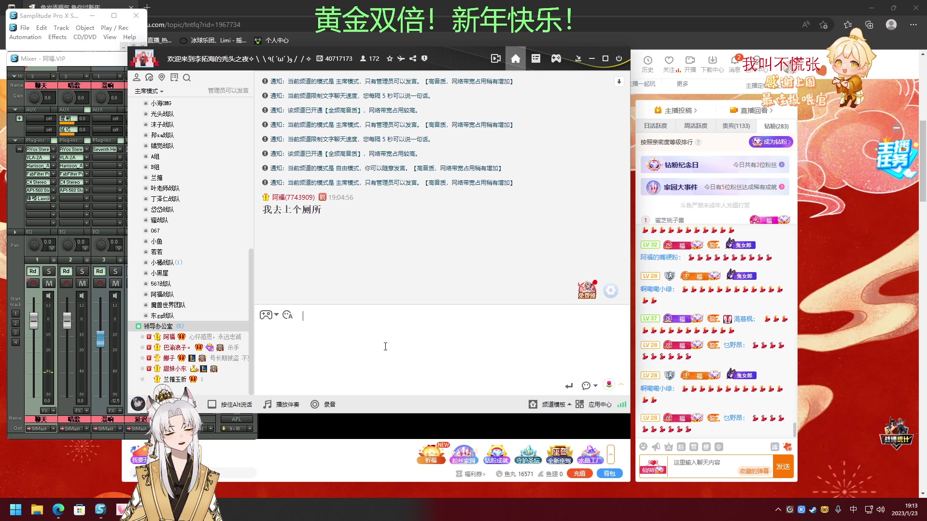Open the emoji picker in YY chat input
Viewport: 927px width, 521px height.
[288, 315]
